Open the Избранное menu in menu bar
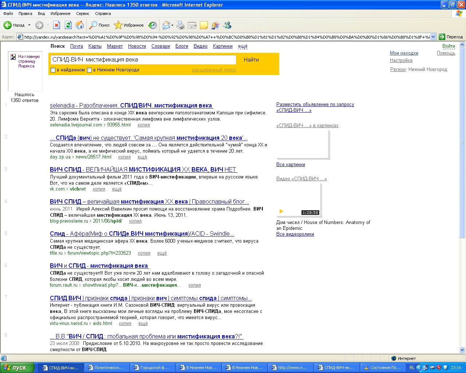 click(x=60, y=13)
